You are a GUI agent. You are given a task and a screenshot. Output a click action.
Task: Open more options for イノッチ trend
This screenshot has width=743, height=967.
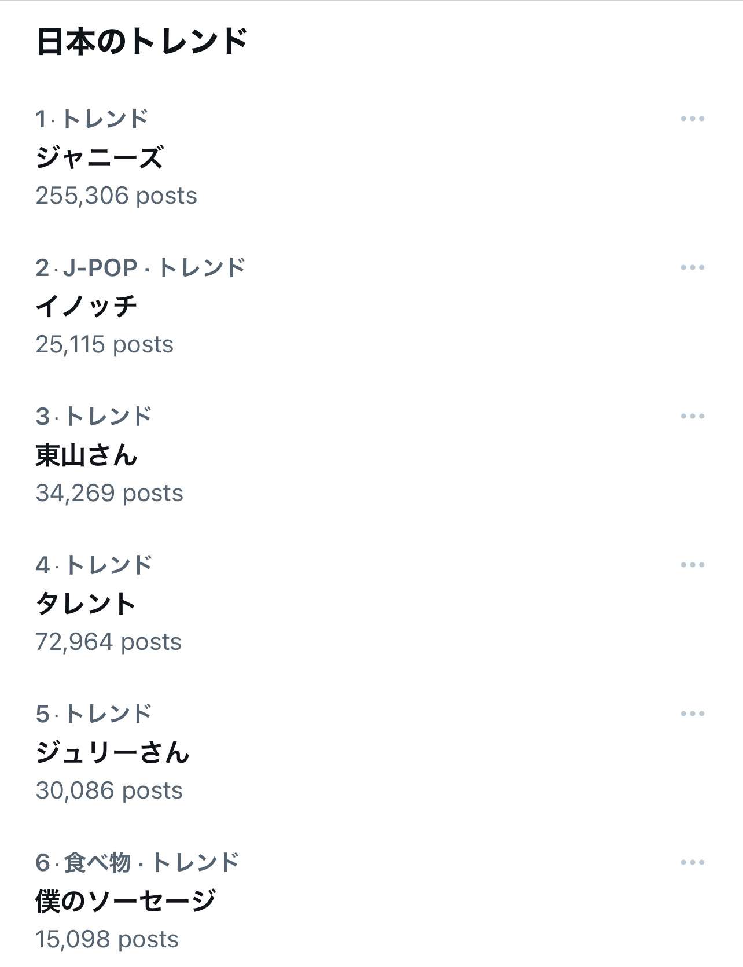(x=692, y=268)
